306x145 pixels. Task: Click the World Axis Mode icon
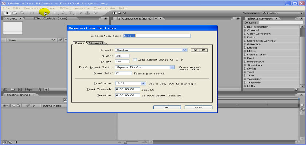tap(119, 13)
